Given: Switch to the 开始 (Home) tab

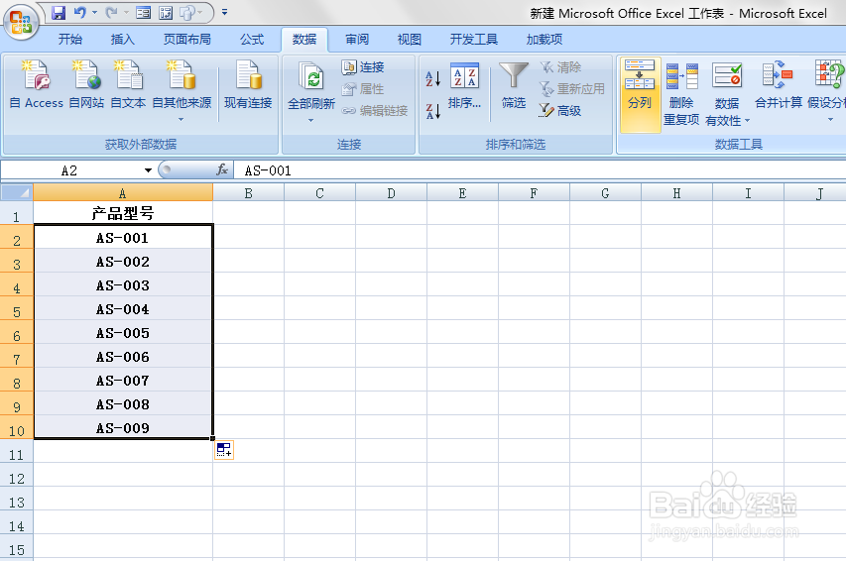Looking at the screenshot, I should click(x=70, y=40).
